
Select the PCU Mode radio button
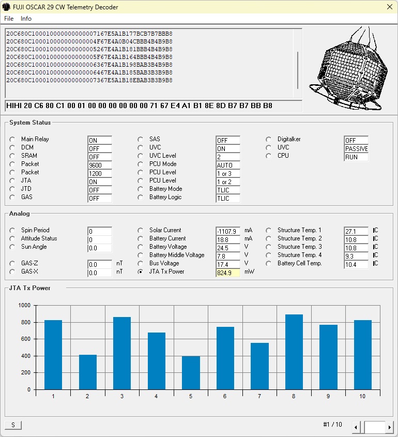[x=141, y=164]
